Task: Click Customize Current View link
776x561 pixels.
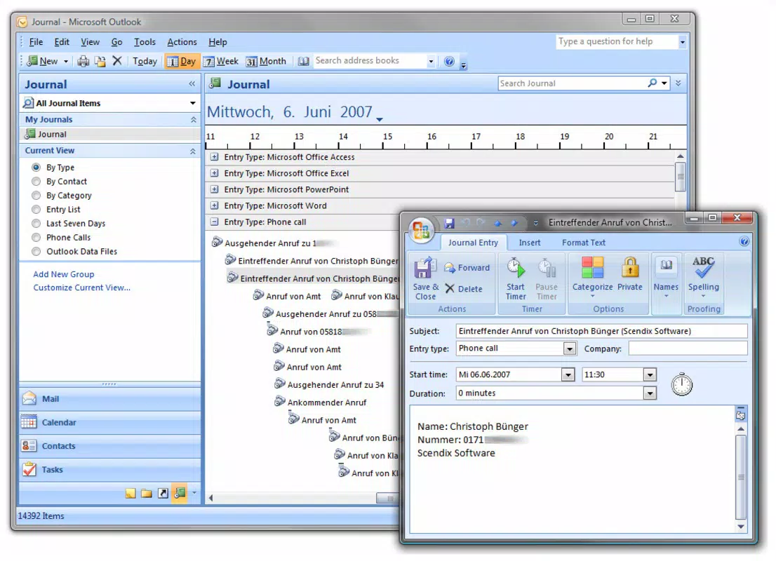Action: (x=81, y=288)
